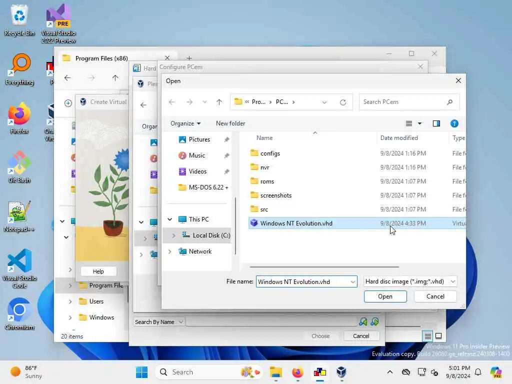Open the Help question mark icon
This screenshot has height=384, width=512.
[x=454, y=123]
